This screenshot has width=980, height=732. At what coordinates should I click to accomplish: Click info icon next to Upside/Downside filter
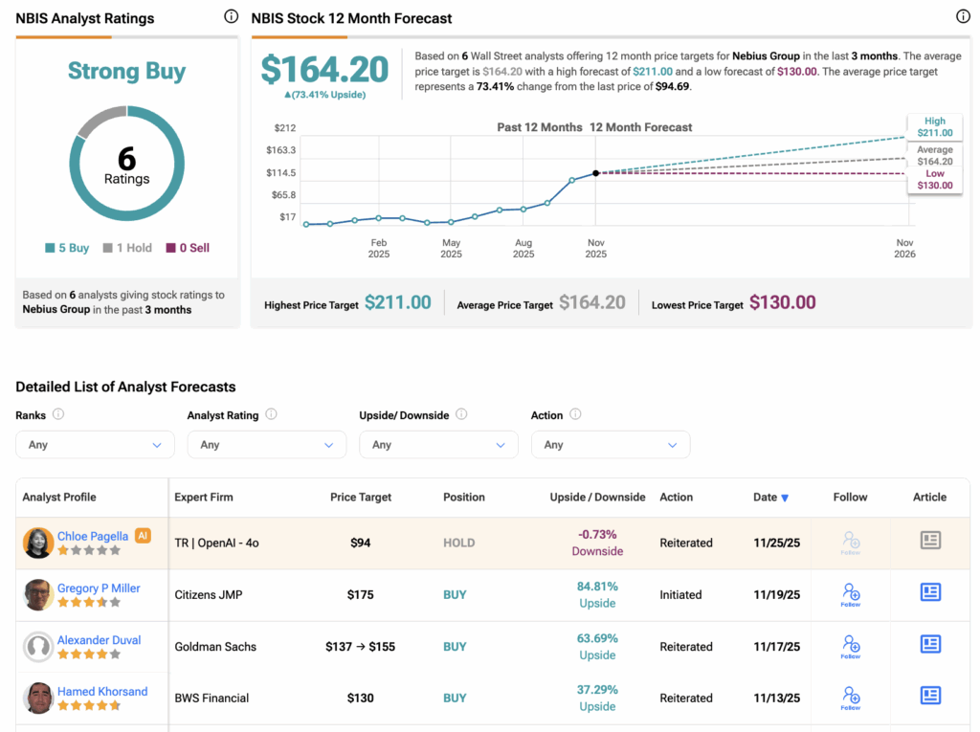click(461, 414)
